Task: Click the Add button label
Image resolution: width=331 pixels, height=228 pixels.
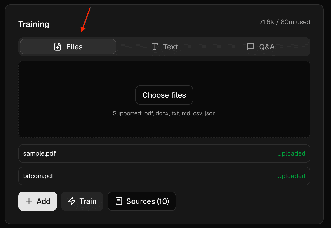Action: pos(43,201)
